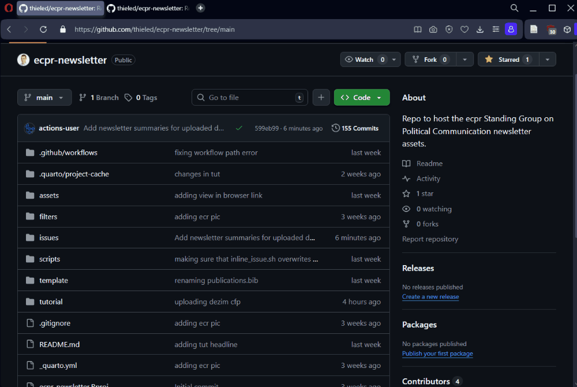Reload the page with the refresh icon
Viewport: 577px width, 387px height.
43,29
